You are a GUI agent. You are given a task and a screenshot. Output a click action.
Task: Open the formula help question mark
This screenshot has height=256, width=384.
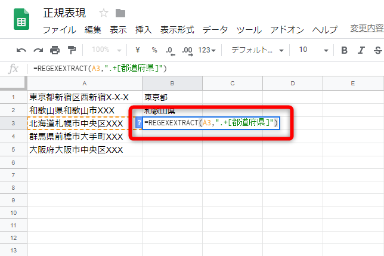(x=139, y=122)
